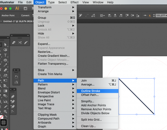167x130 pixels.
Task: Choose Create Trim Marks option
Action: [55, 74]
